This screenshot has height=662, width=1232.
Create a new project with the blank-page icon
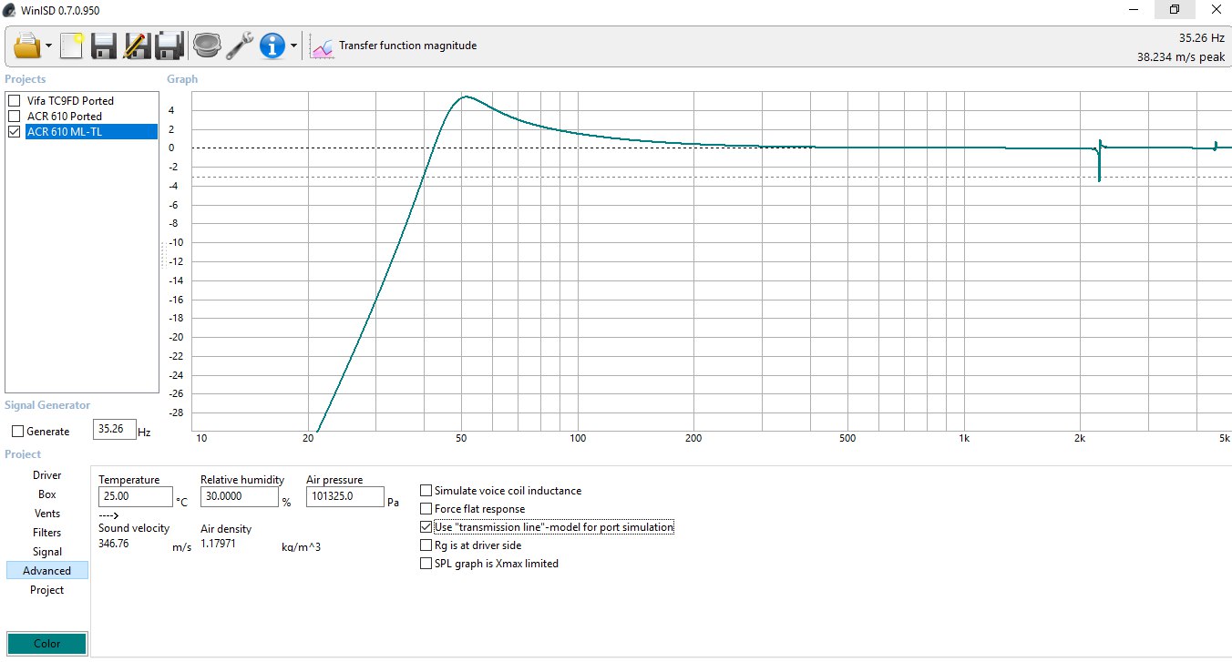coord(71,45)
